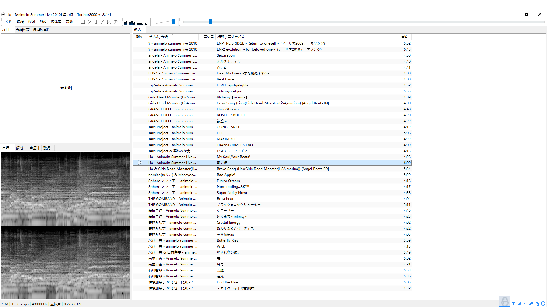Click the random playback icon
The width and height of the screenshot is (547, 307).
tap(116, 22)
